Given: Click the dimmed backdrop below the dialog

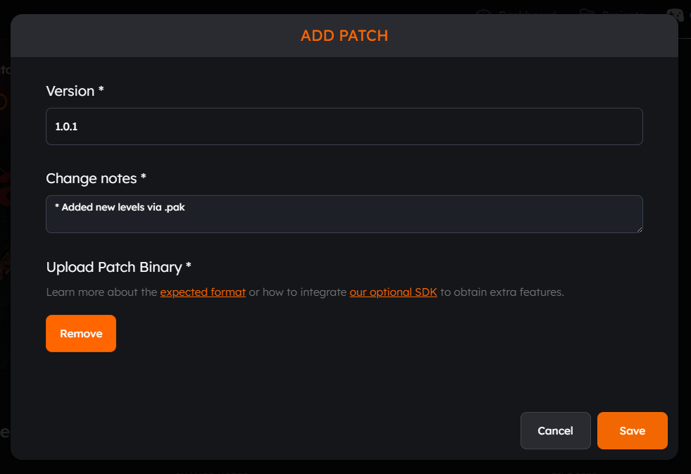Looking at the screenshot, I should (345, 468).
